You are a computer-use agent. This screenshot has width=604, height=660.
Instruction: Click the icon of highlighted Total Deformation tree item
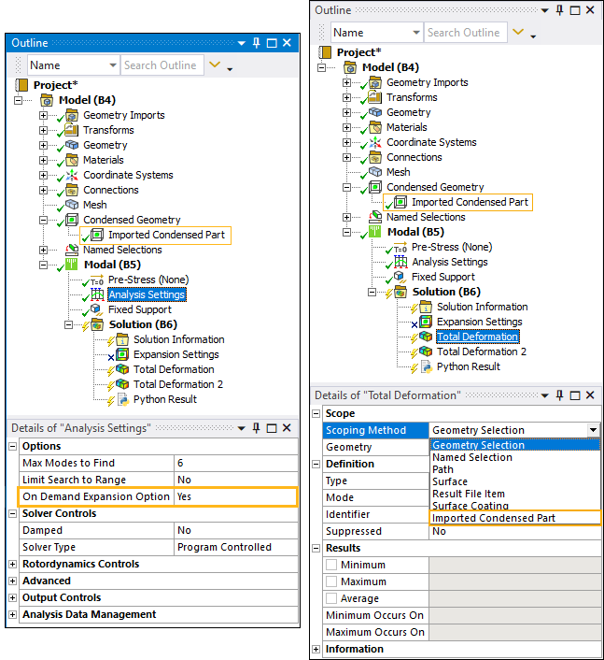(425, 337)
